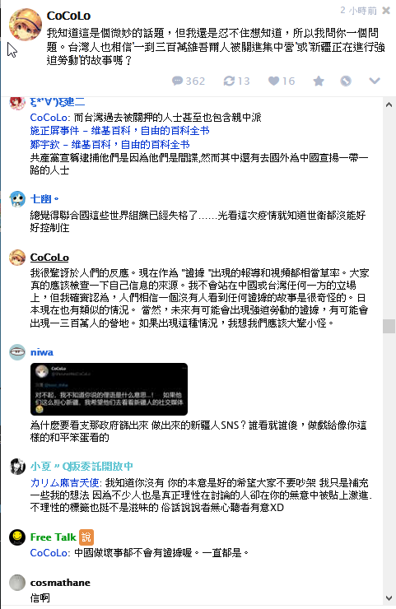Click the globe privacy icon
The width and height of the screenshot is (396, 609).
(346, 81)
